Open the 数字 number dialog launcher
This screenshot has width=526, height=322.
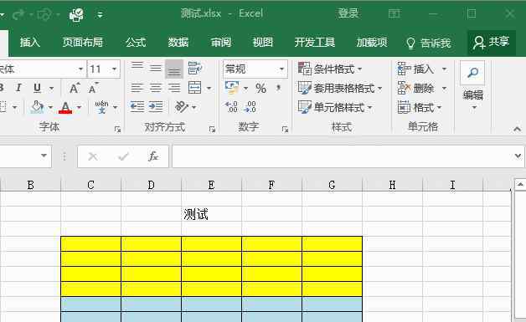coord(285,129)
